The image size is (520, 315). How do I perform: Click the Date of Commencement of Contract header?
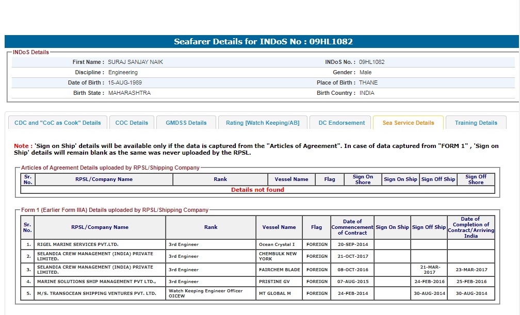click(352, 227)
